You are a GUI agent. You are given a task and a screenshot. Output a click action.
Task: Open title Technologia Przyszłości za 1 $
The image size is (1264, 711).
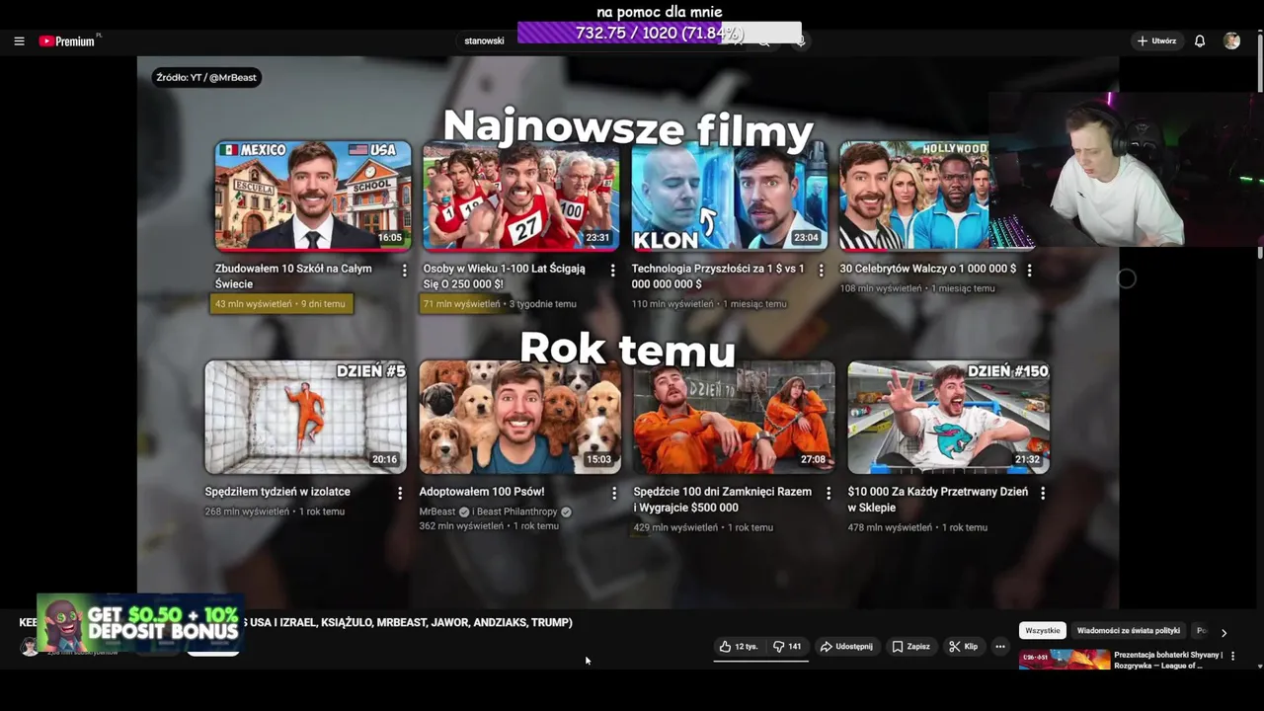point(718,276)
